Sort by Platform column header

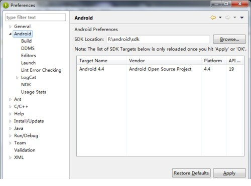click(214, 61)
